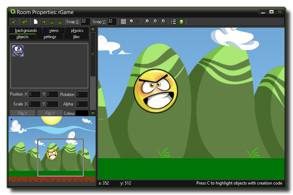
Task: Click the list view icon in the toolbar
Action: [x=173, y=22]
